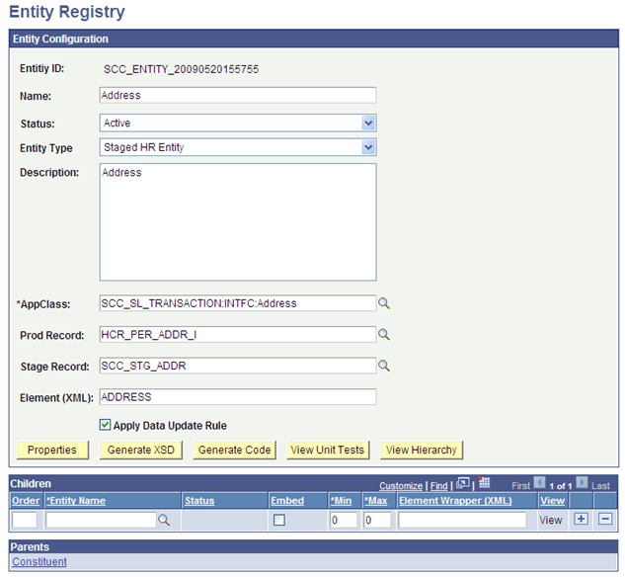The width and height of the screenshot is (625, 577).
Task: Focus the Entity Name field in Children
Action: tap(101, 520)
